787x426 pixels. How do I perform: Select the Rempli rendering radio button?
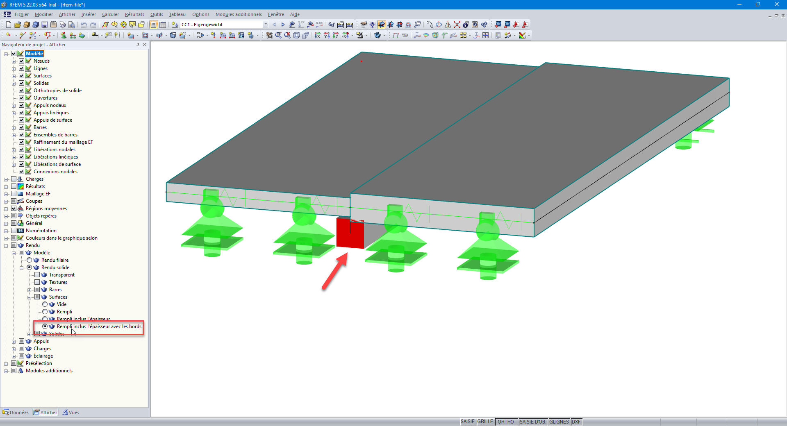(45, 312)
